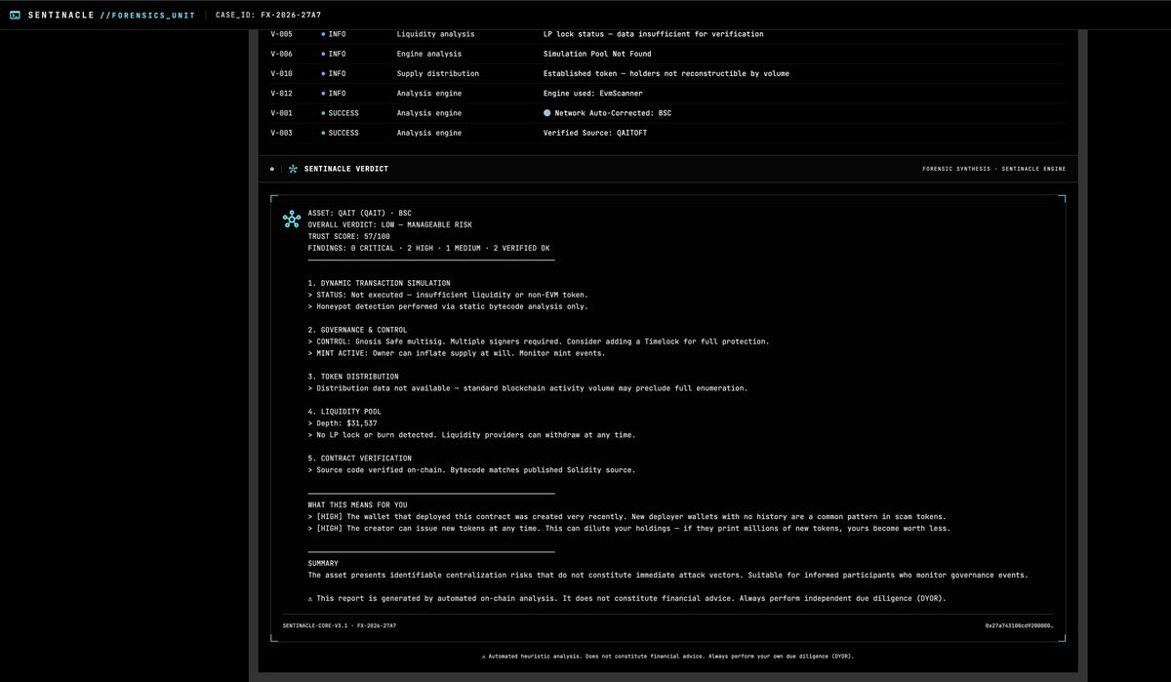Click the INFO badge on row V-010
Image resolution: width=1171 pixels, height=682 pixels.
334,73
